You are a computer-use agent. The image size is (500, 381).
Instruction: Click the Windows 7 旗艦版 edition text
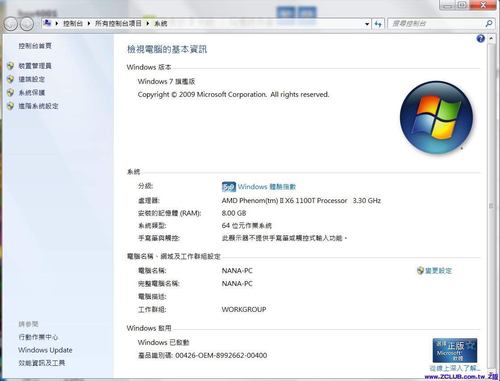(x=167, y=82)
